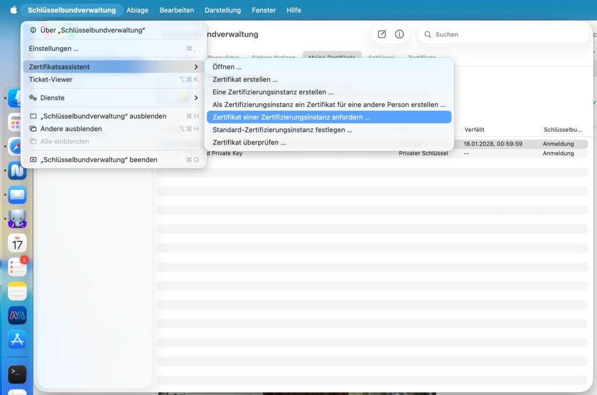Choose 'Schlüsselbundverwaltung beenden' to quit
This screenshot has width=597, height=395.
pyautogui.click(x=99, y=160)
